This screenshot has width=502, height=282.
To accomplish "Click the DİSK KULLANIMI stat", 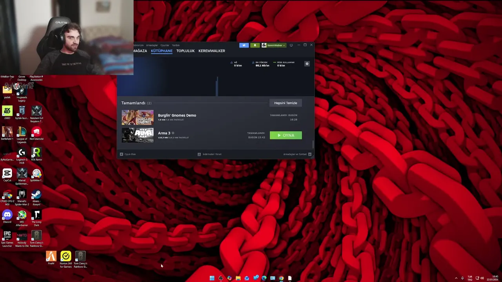I will [x=284, y=64].
